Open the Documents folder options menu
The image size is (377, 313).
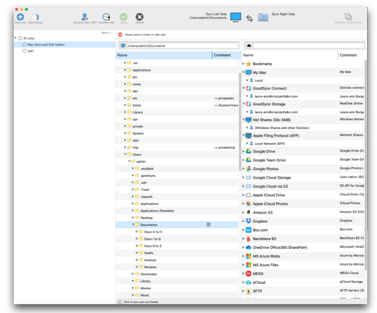[x=208, y=224]
